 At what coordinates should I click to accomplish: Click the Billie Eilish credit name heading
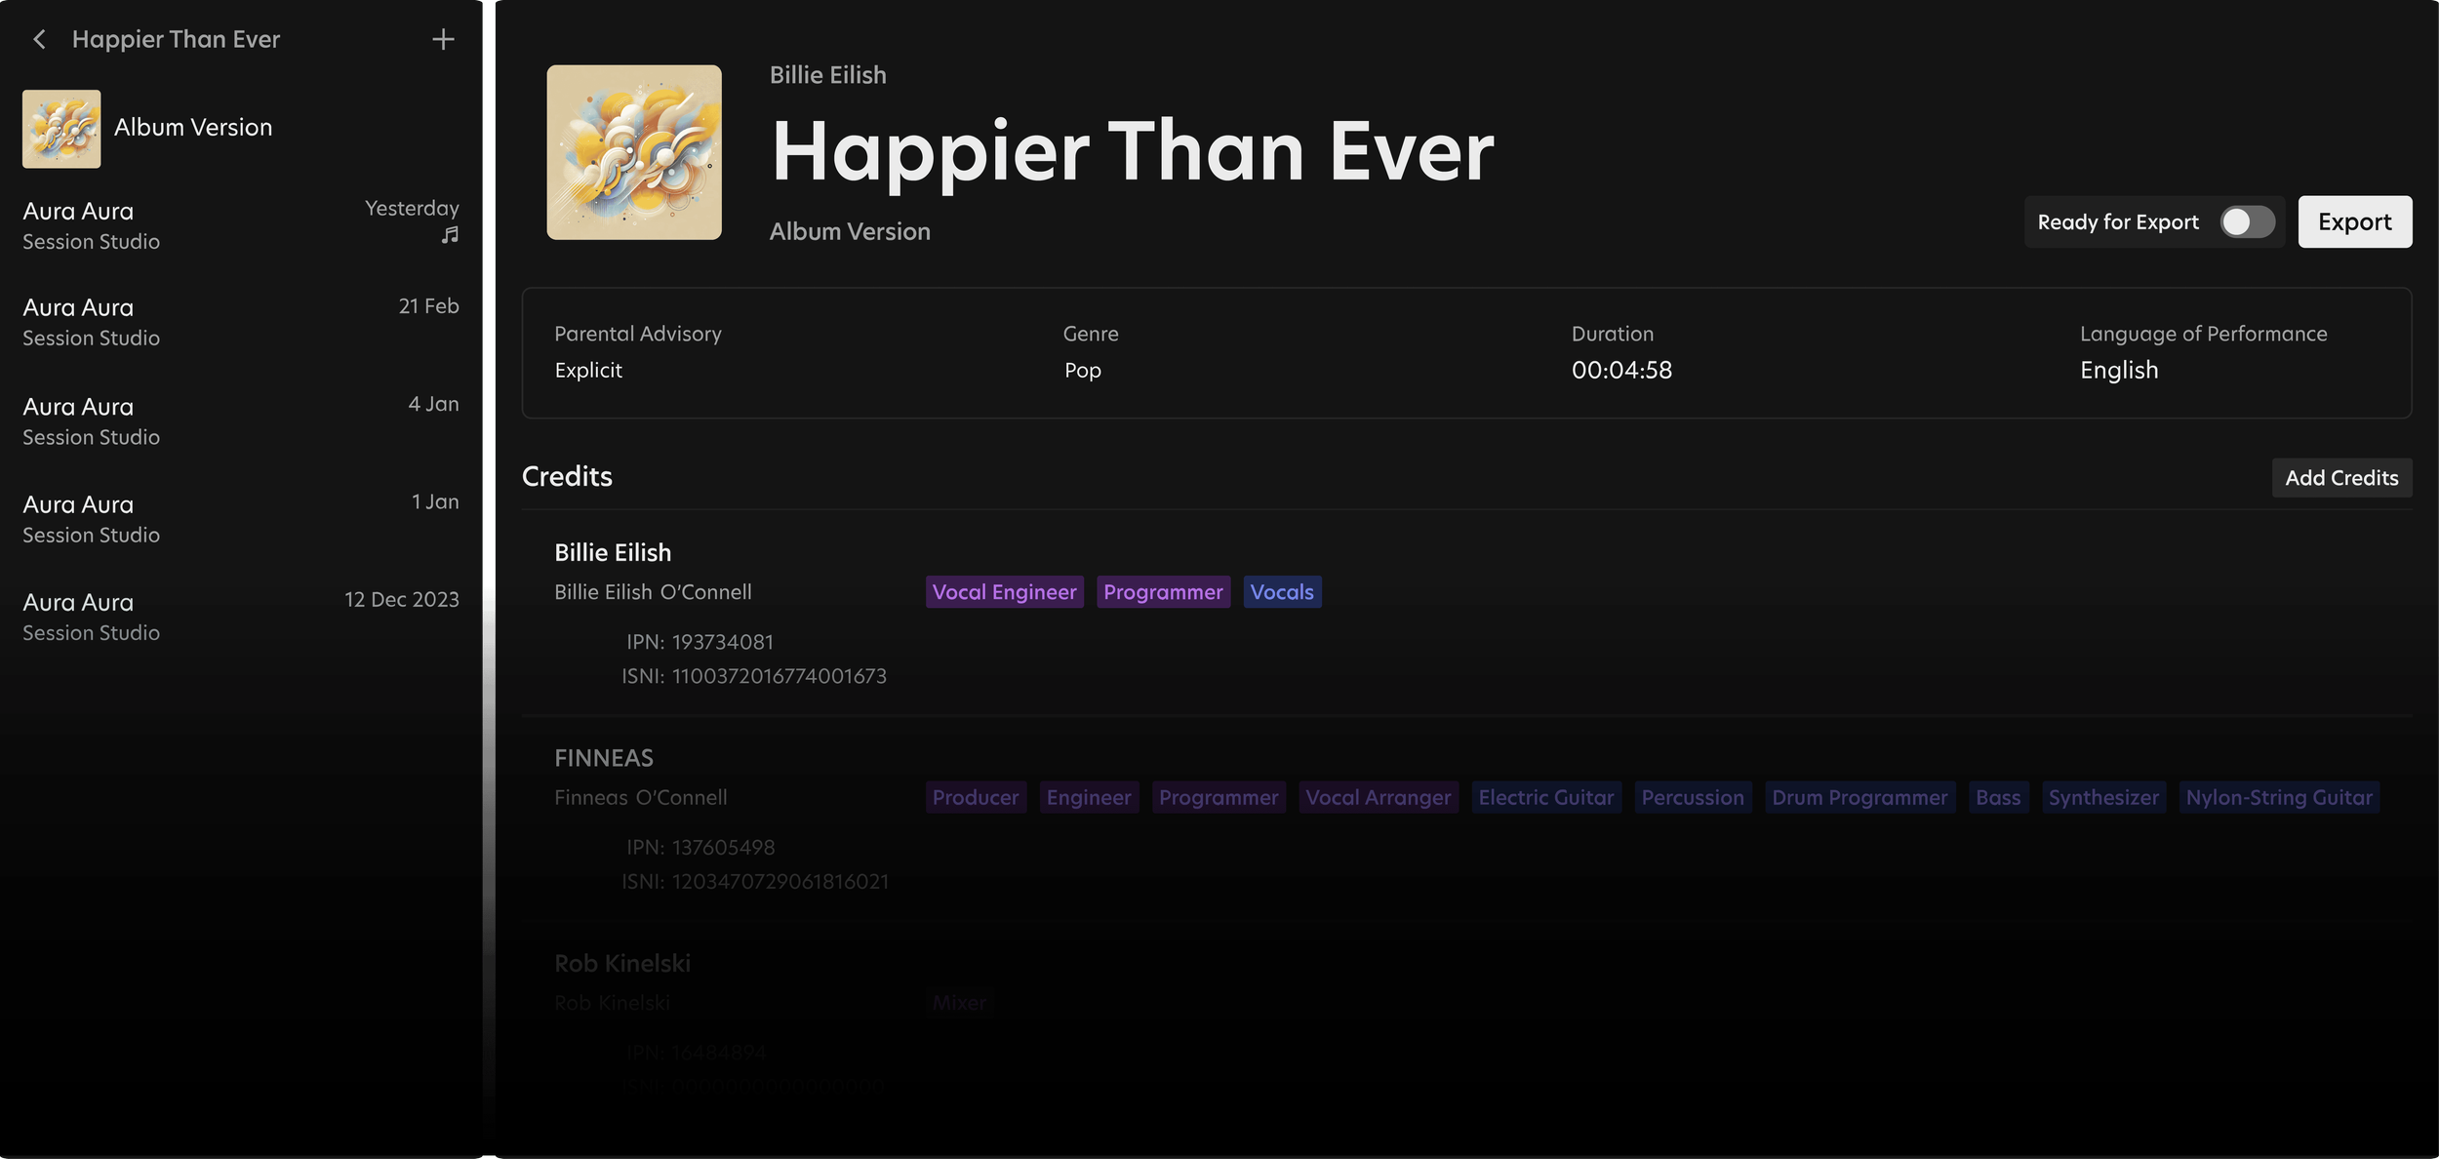(x=613, y=553)
